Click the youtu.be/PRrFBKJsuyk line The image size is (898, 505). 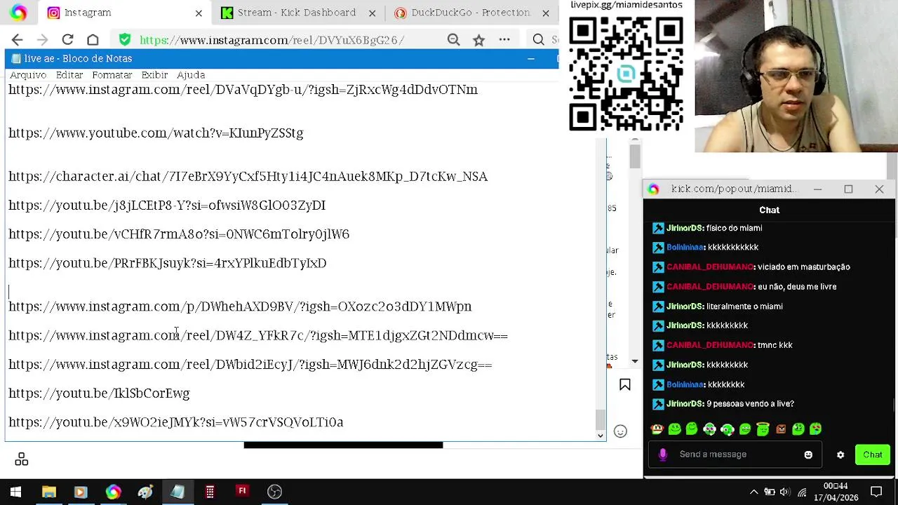pos(167,263)
